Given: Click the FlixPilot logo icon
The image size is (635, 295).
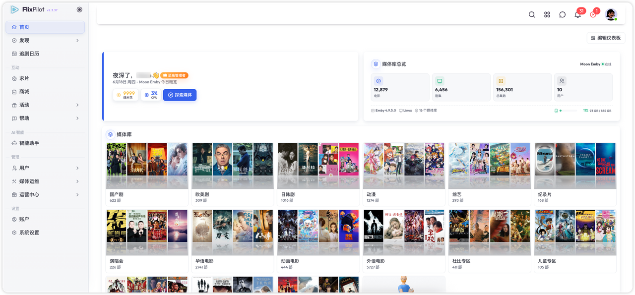Looking at the screenshot, I should [x=14, y=9].
